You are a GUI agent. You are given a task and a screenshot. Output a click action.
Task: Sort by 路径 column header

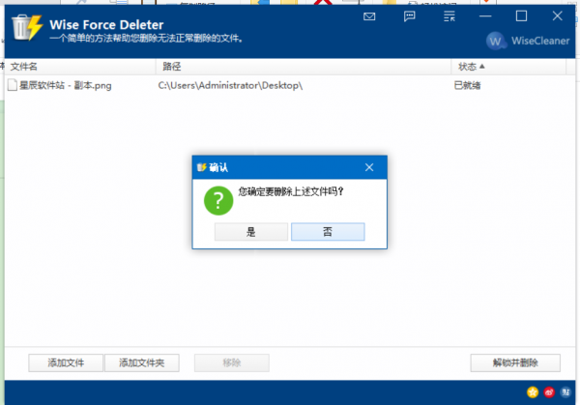tap(304, 67)
